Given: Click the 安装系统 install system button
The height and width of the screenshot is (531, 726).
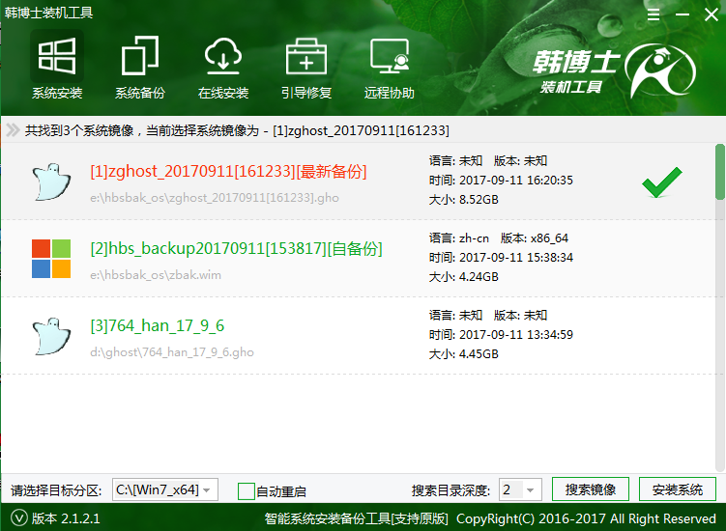Looking at the screenshot, I should [678, 489].
